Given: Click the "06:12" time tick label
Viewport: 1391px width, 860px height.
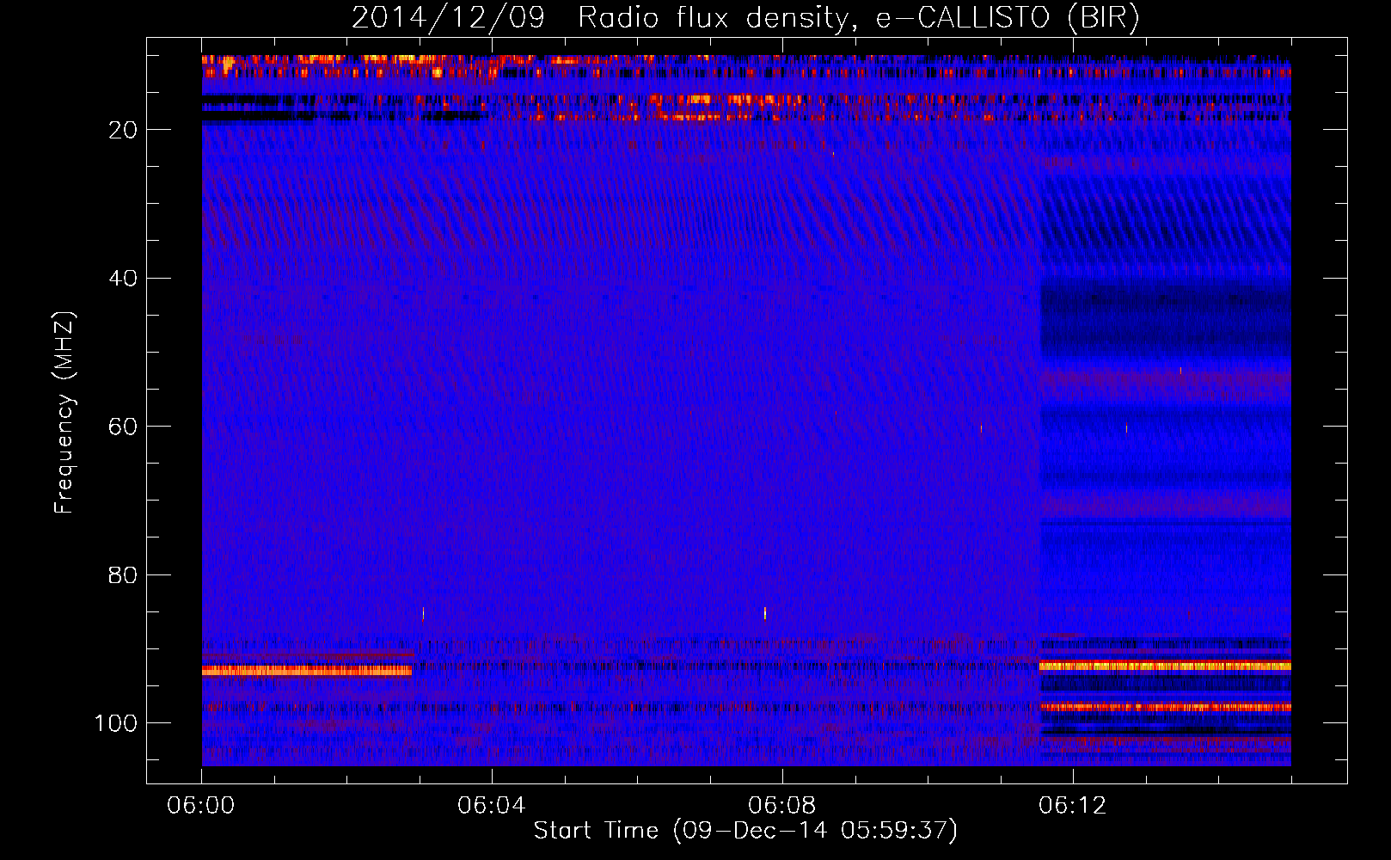Looking at the screenshot, I should [x=1073, y=806].
